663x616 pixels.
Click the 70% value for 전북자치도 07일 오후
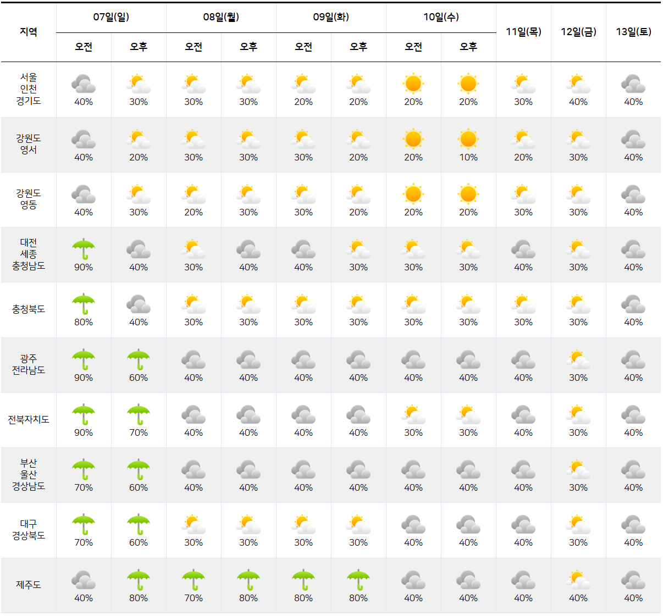(139, 432)
